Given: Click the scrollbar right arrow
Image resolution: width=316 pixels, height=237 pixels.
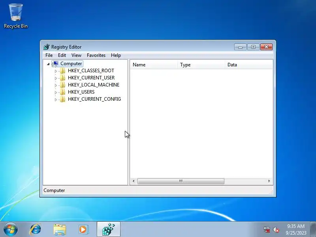Looking at the screenshot, I should click(269, 181).
